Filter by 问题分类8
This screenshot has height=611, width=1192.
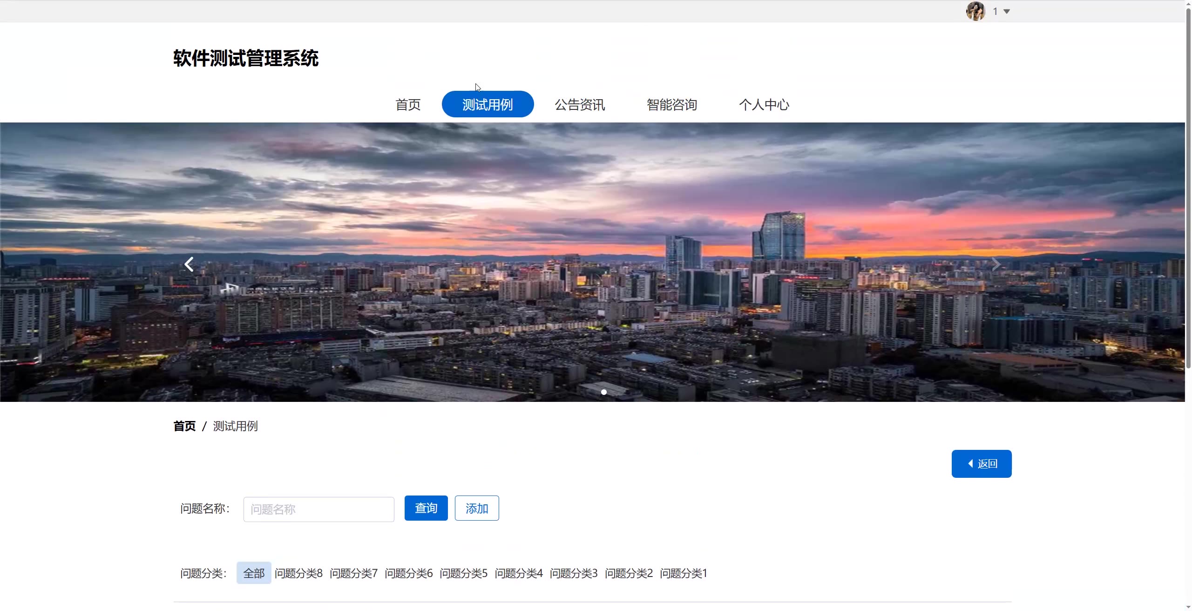[x=298, y=573]
